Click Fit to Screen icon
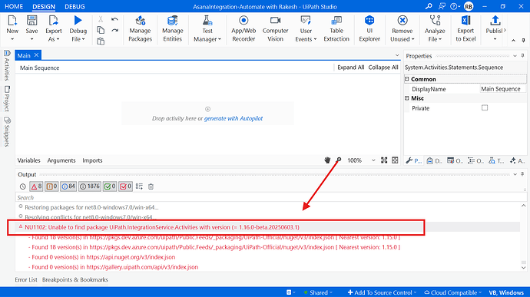Screen dimensions: 530x297 tap(384, 160)
